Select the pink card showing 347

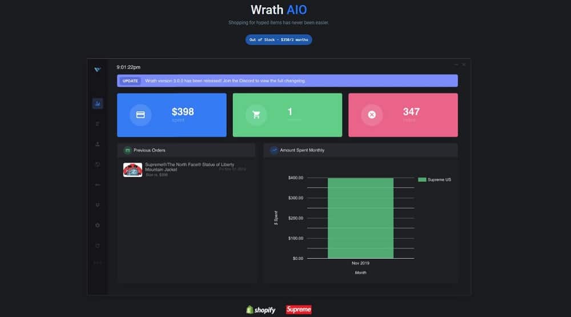click(403, 115)
